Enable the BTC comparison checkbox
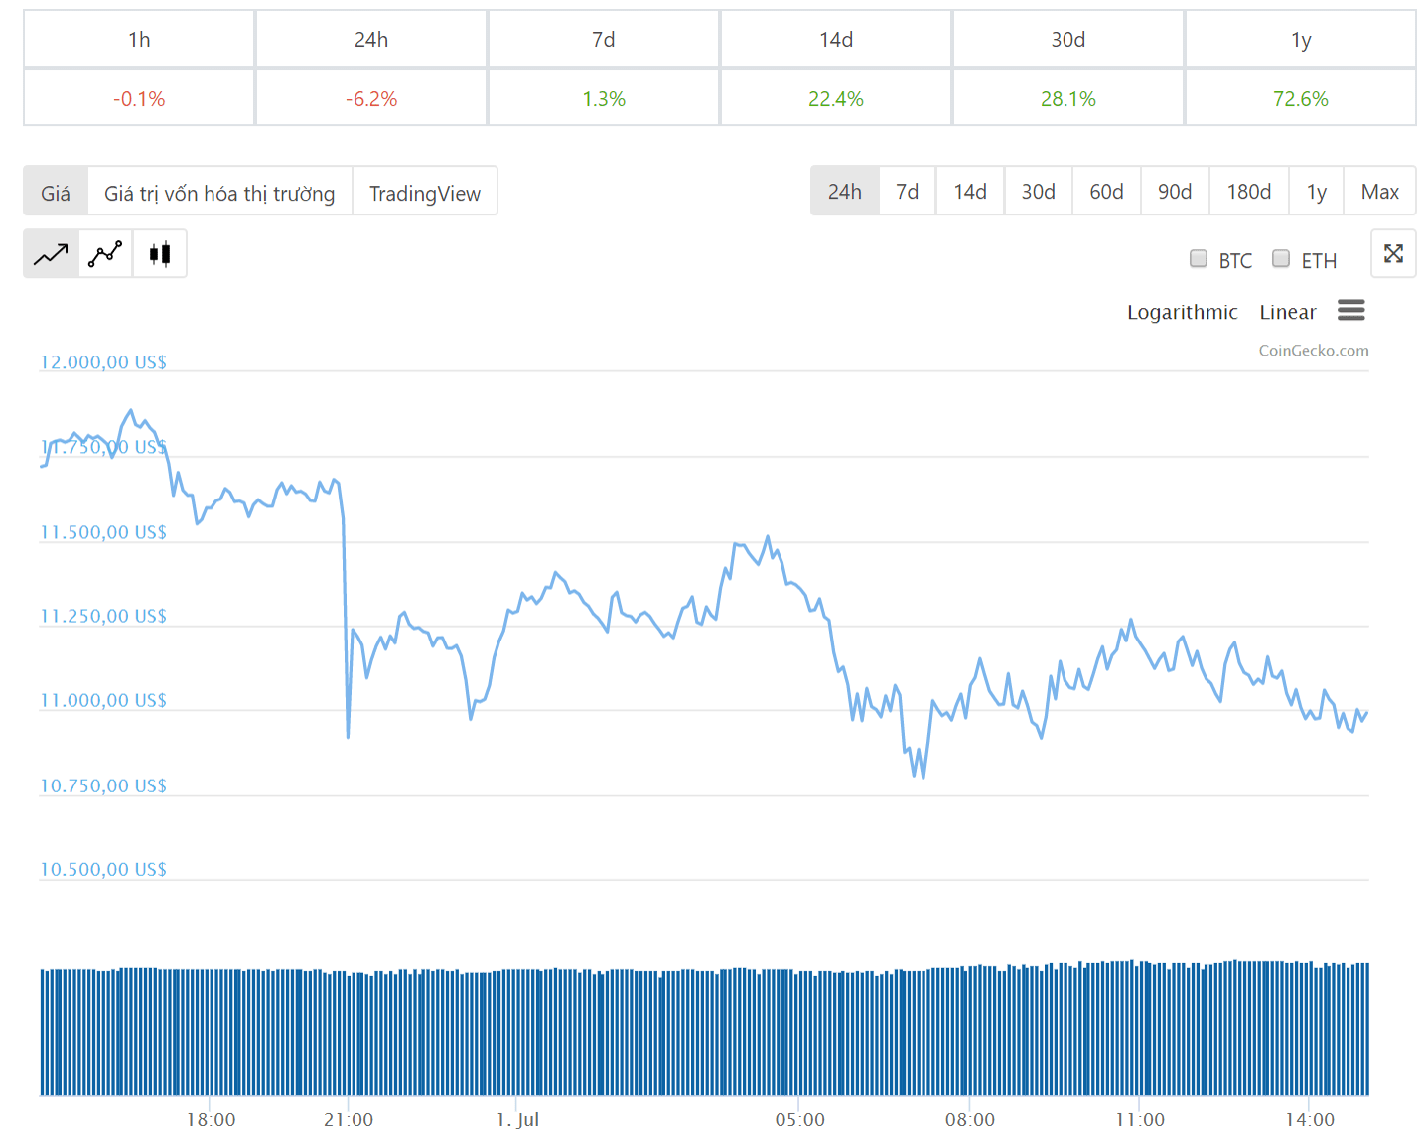The image size is (1420, 1140). point(1199,259)
